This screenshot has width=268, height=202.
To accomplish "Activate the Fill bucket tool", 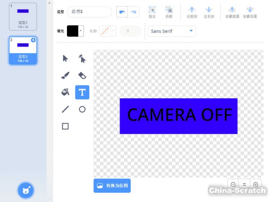I will click(x=65, y=92).
